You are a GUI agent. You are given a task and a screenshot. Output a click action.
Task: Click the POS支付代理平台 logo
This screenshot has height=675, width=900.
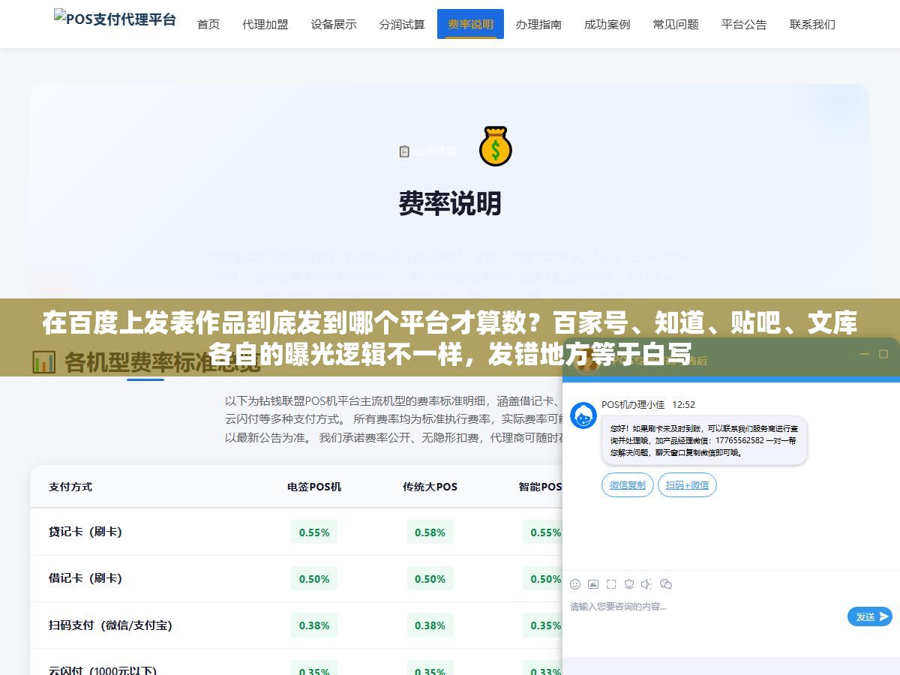pyautogui.click(x=115, y=19)
